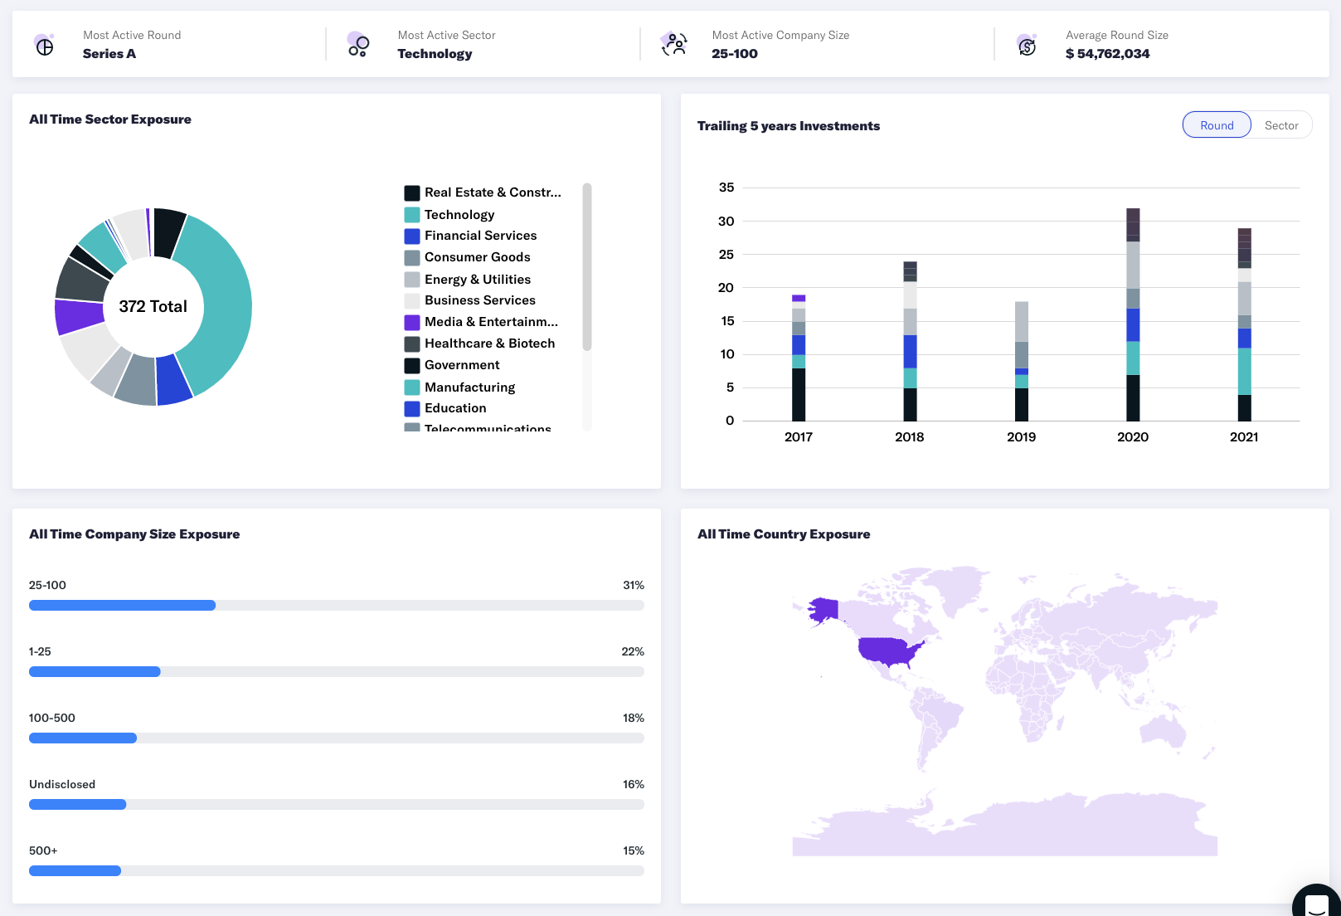Toggle the Technology legend entry

pos(459,215)
